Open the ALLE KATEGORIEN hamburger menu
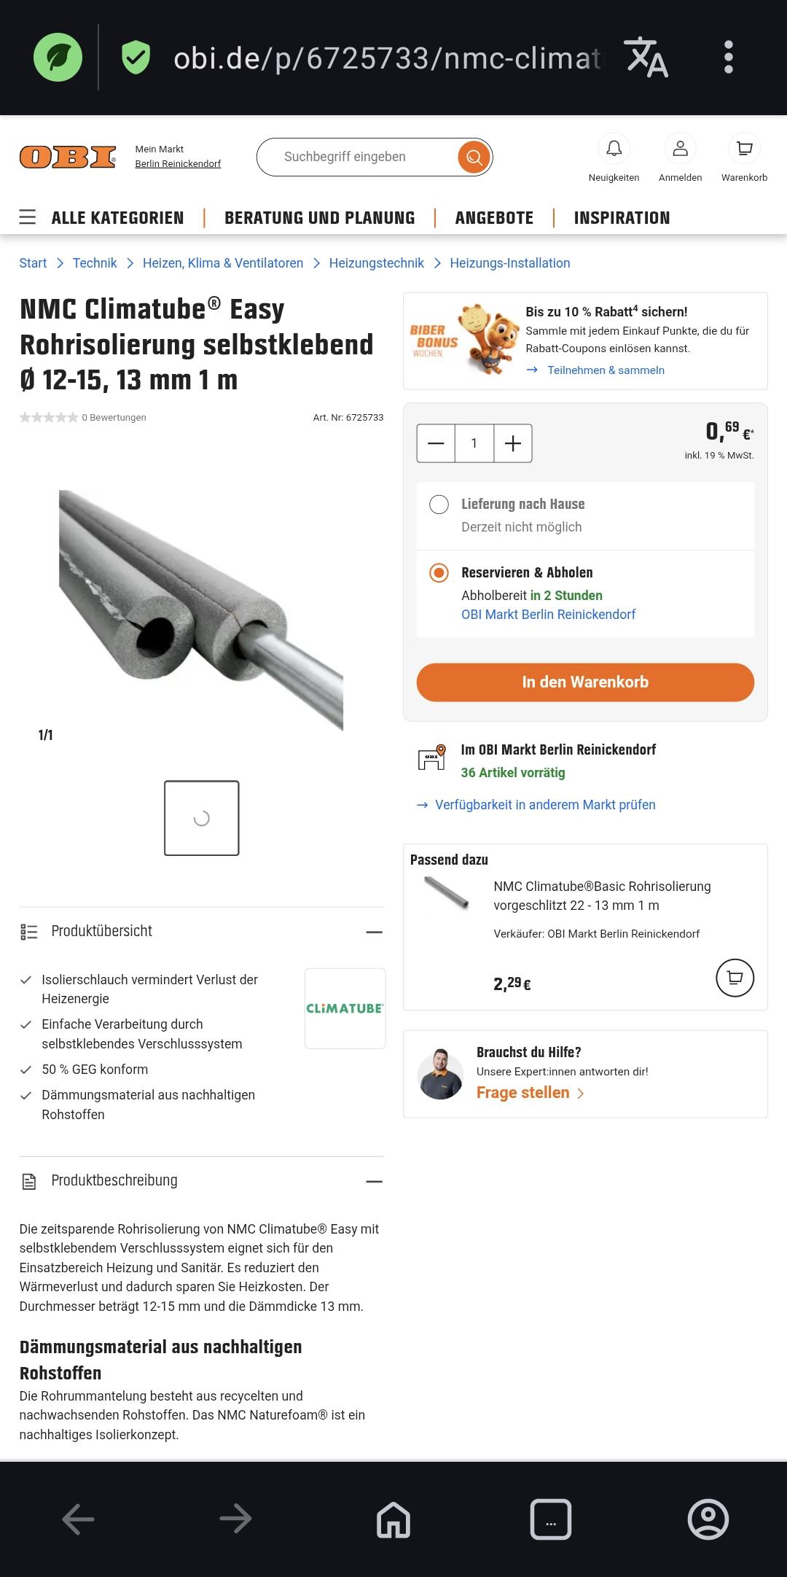 (28, 217)
